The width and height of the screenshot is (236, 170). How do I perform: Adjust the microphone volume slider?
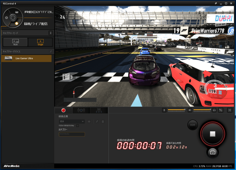point(176,110)
